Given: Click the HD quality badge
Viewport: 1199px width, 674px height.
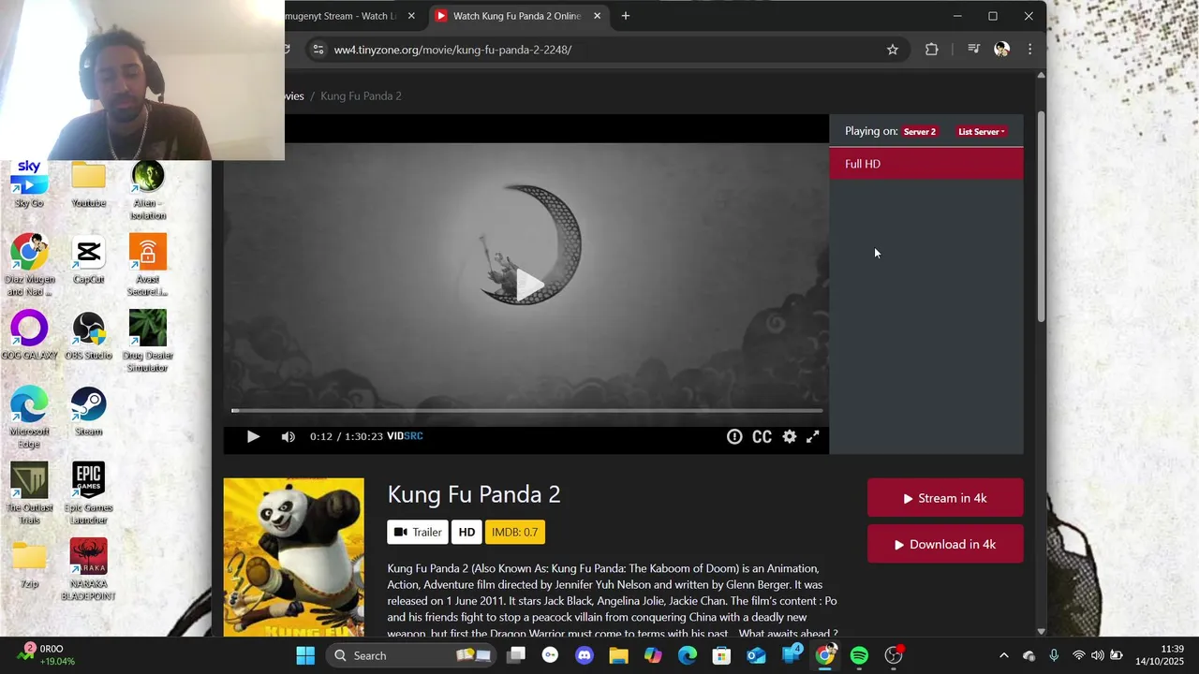Looking at the screenshot, I should 466,532.
